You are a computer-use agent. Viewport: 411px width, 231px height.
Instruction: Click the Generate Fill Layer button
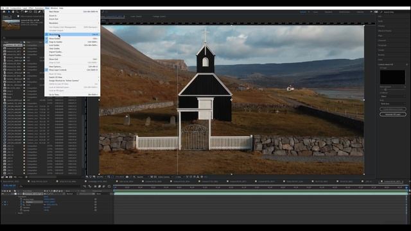point(392,114)
